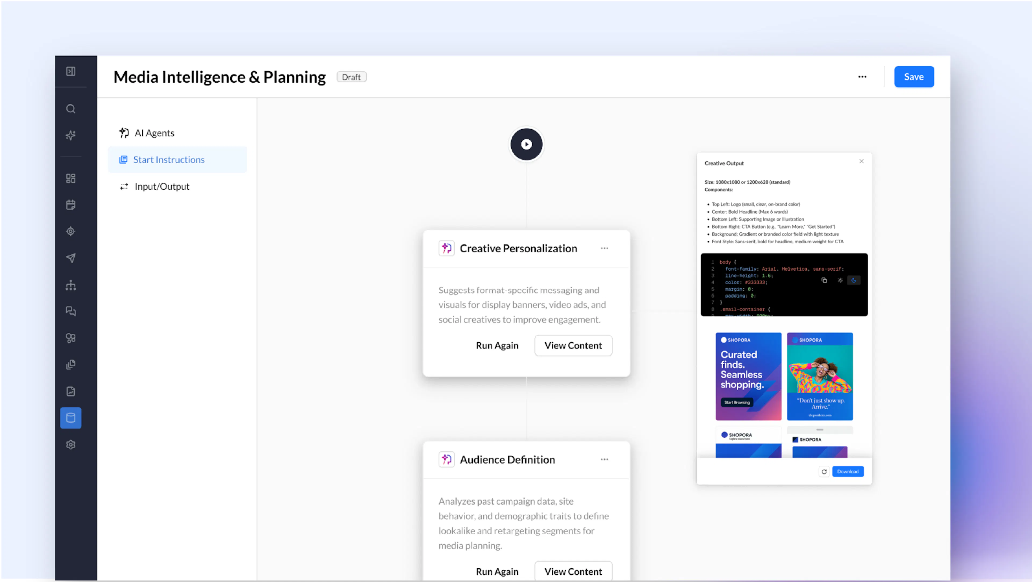Click the Input/Output arrows icon

tap(124, 187)
